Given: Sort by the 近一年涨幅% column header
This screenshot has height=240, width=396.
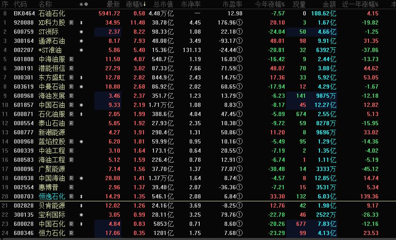Looking at the screenshot, I should coord(360,4).
